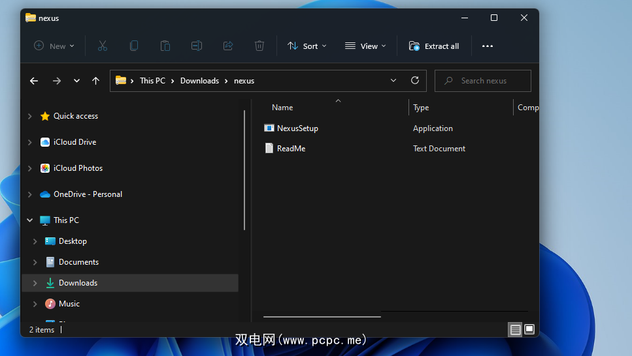Expand the Quick access tree node
The width and height of the screenshot is (632, 356).
tap(29, 116)
